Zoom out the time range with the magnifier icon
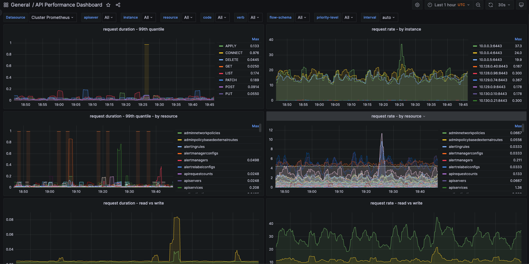The image size is (529, 264). tap(478, 5)
